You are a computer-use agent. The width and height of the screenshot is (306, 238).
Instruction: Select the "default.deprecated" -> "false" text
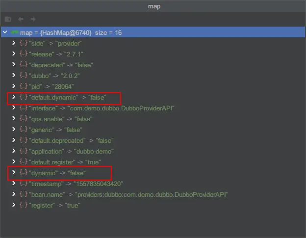tap(71, 140)
